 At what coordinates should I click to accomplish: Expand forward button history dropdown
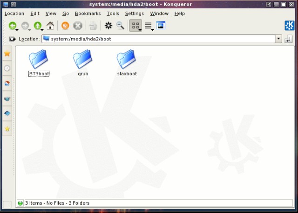pos(29,30)
